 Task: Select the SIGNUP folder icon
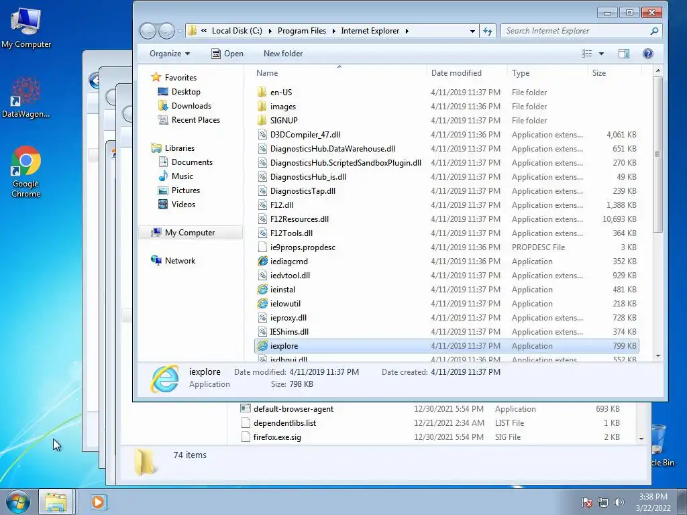(x=262, y=120)
